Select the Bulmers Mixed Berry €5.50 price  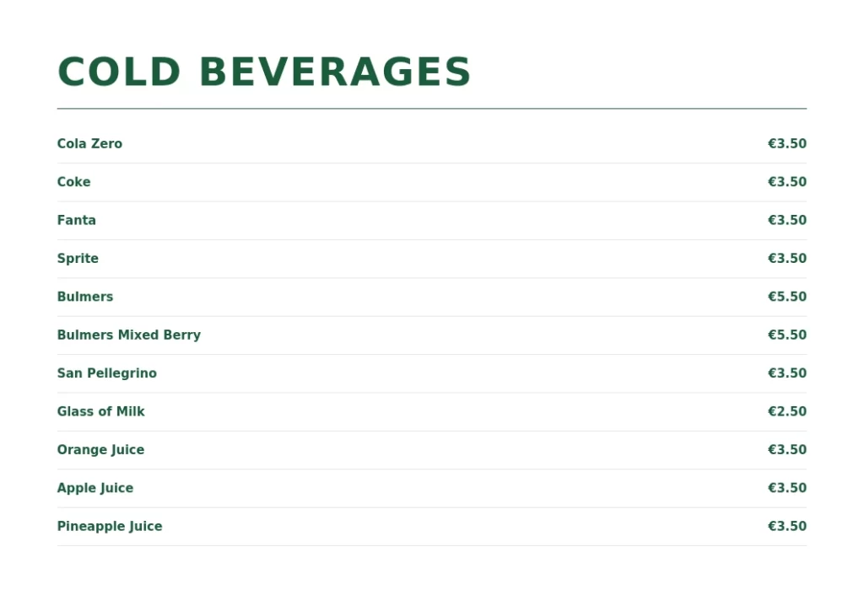(x=786, y=335)
